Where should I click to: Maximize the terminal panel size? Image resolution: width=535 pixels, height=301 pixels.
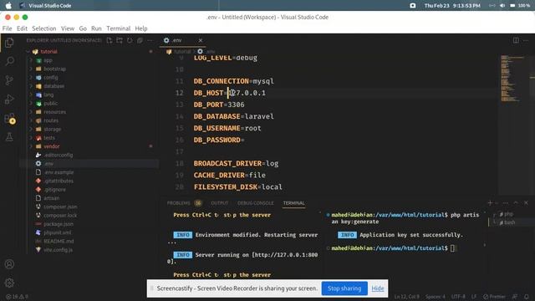(x=516, y=202)
